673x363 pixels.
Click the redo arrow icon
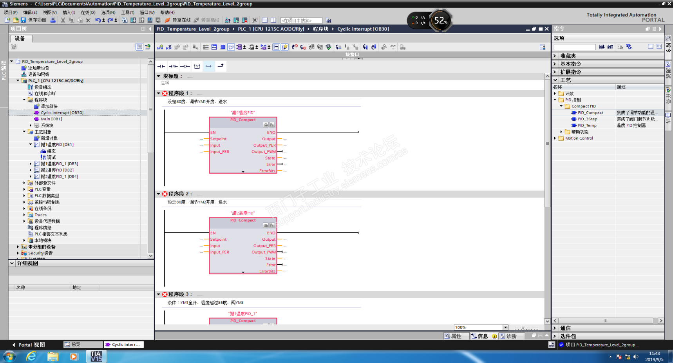(x=110, y=20)
